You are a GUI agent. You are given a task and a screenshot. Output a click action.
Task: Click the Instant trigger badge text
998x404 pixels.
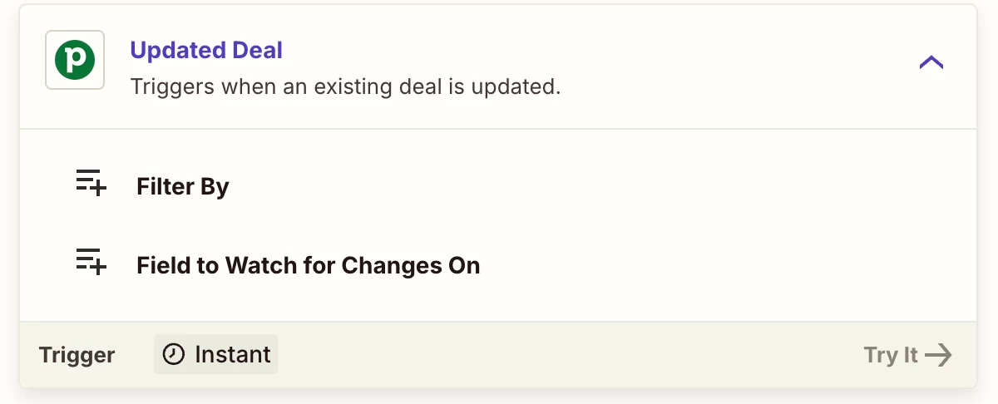pos(233,354)
